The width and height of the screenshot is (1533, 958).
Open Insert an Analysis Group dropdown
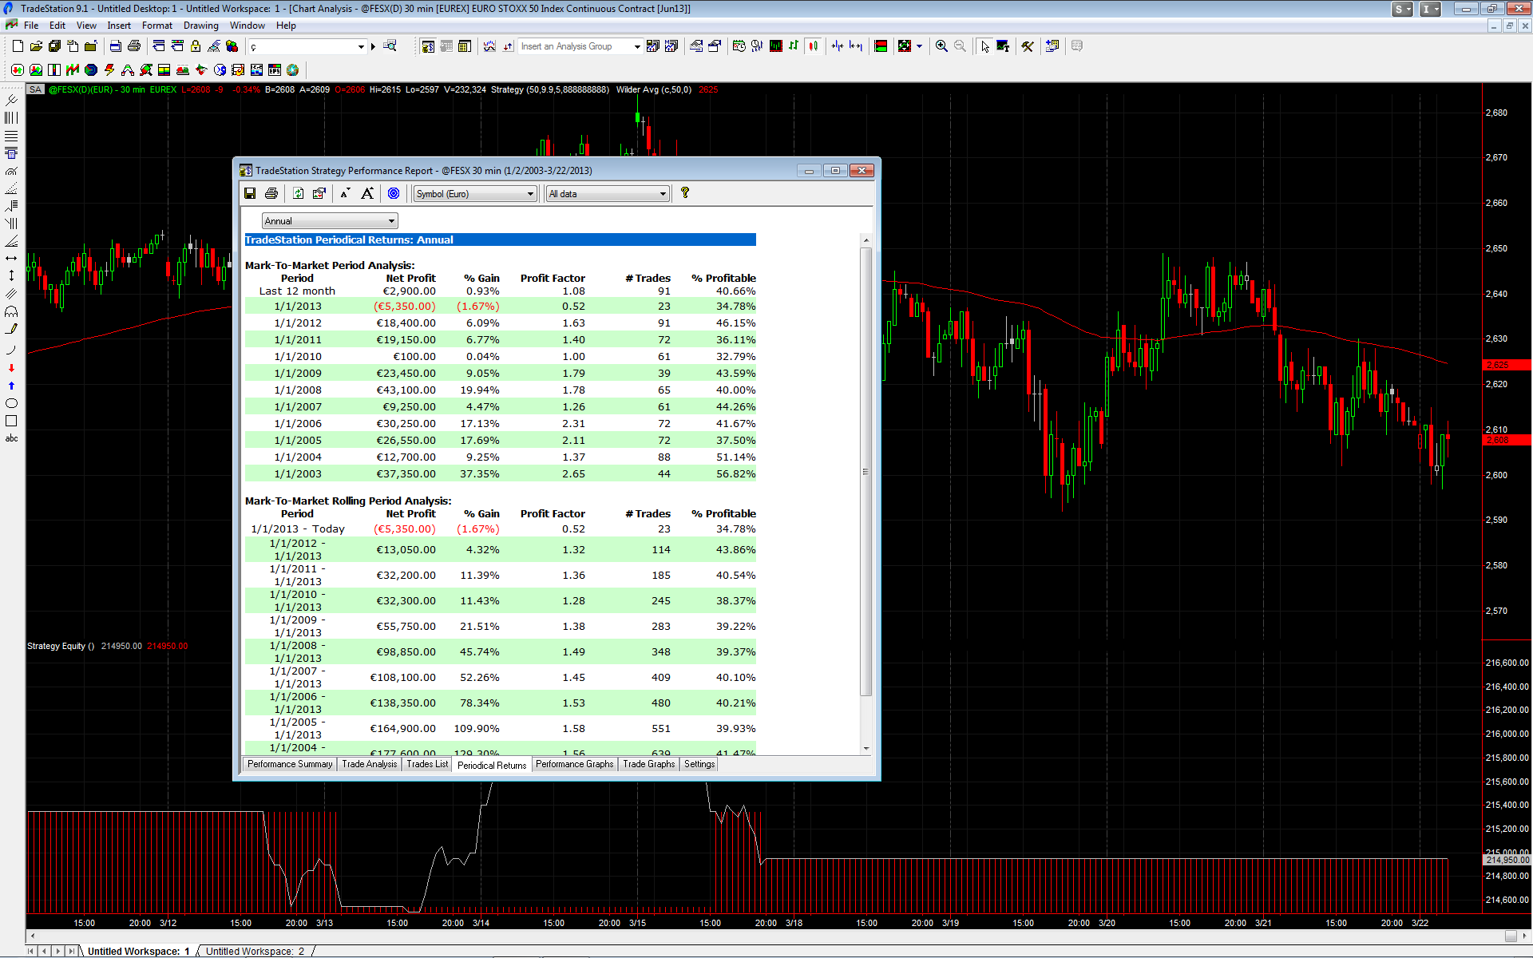(x=637, y=46)
